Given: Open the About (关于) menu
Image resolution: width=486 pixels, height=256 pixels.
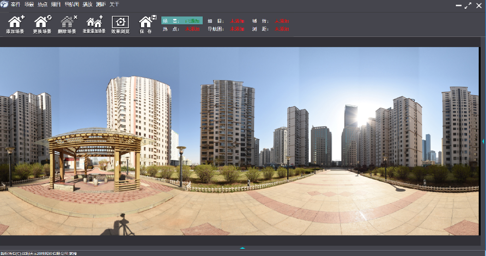Looking at the screenshot, I should click(x=114, y=4).
